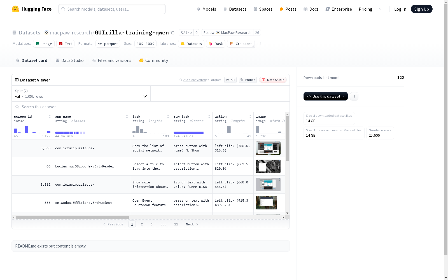Sort by the app_name column
Screen dimensions: 448x280
pyautogui.click(x=127, y=116)
